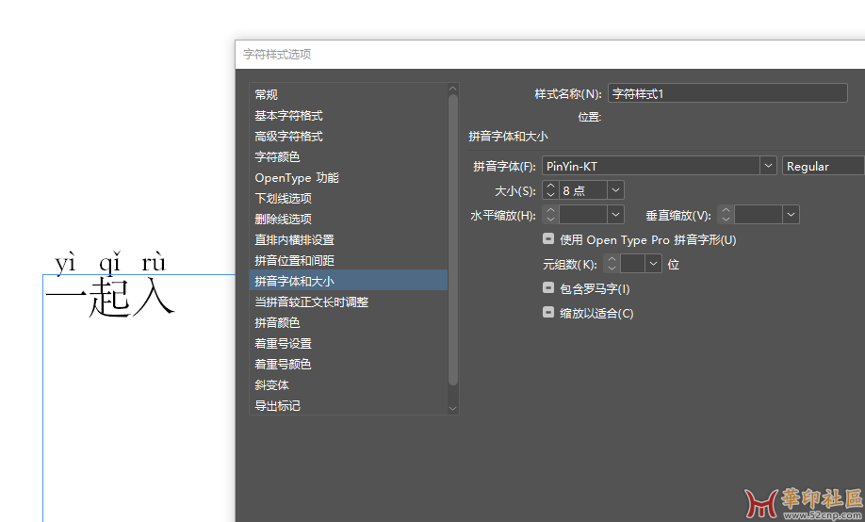Select the 着重号设置 category
This screenshot has width=865, height=522.
click(283, 343)
